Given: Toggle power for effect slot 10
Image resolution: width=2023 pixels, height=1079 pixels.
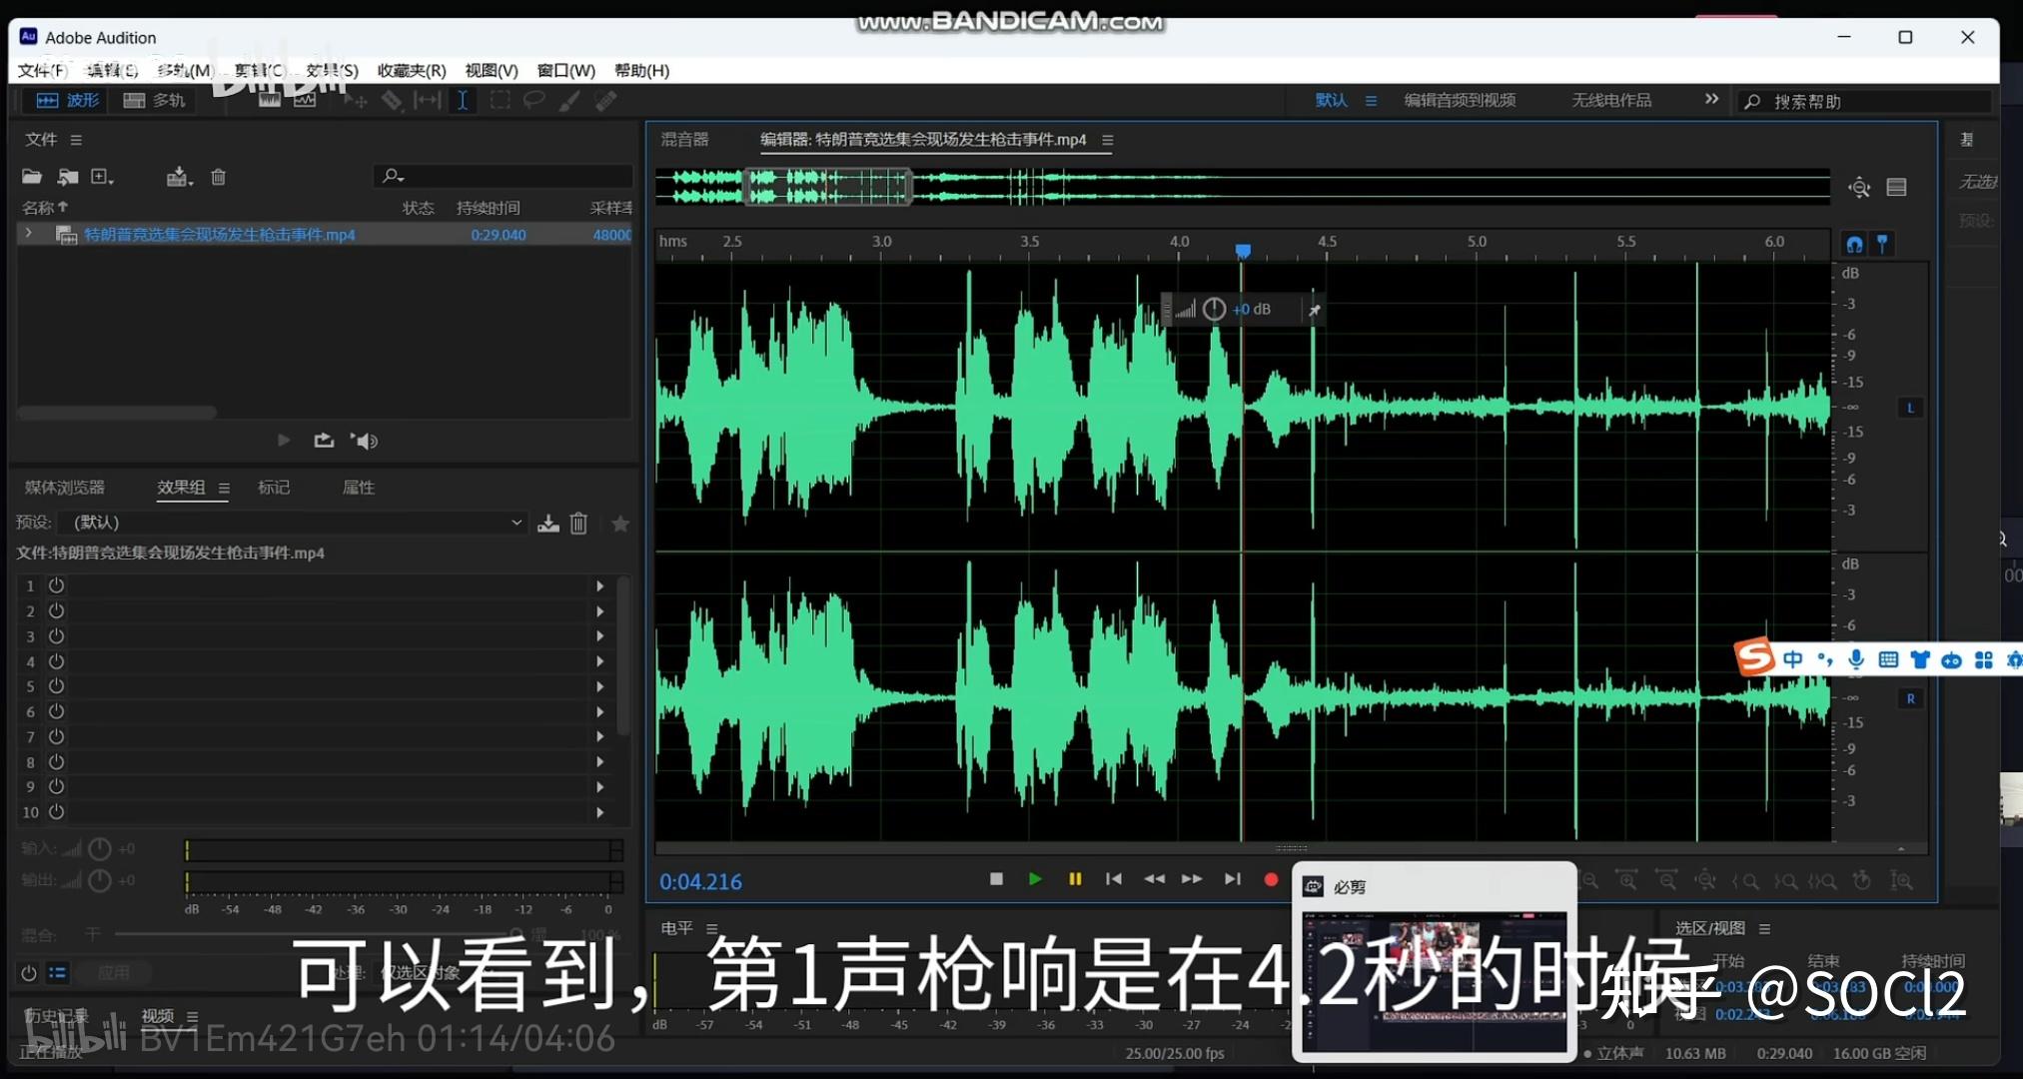Looking at the screenshot, I should click(x=57, y=812).
